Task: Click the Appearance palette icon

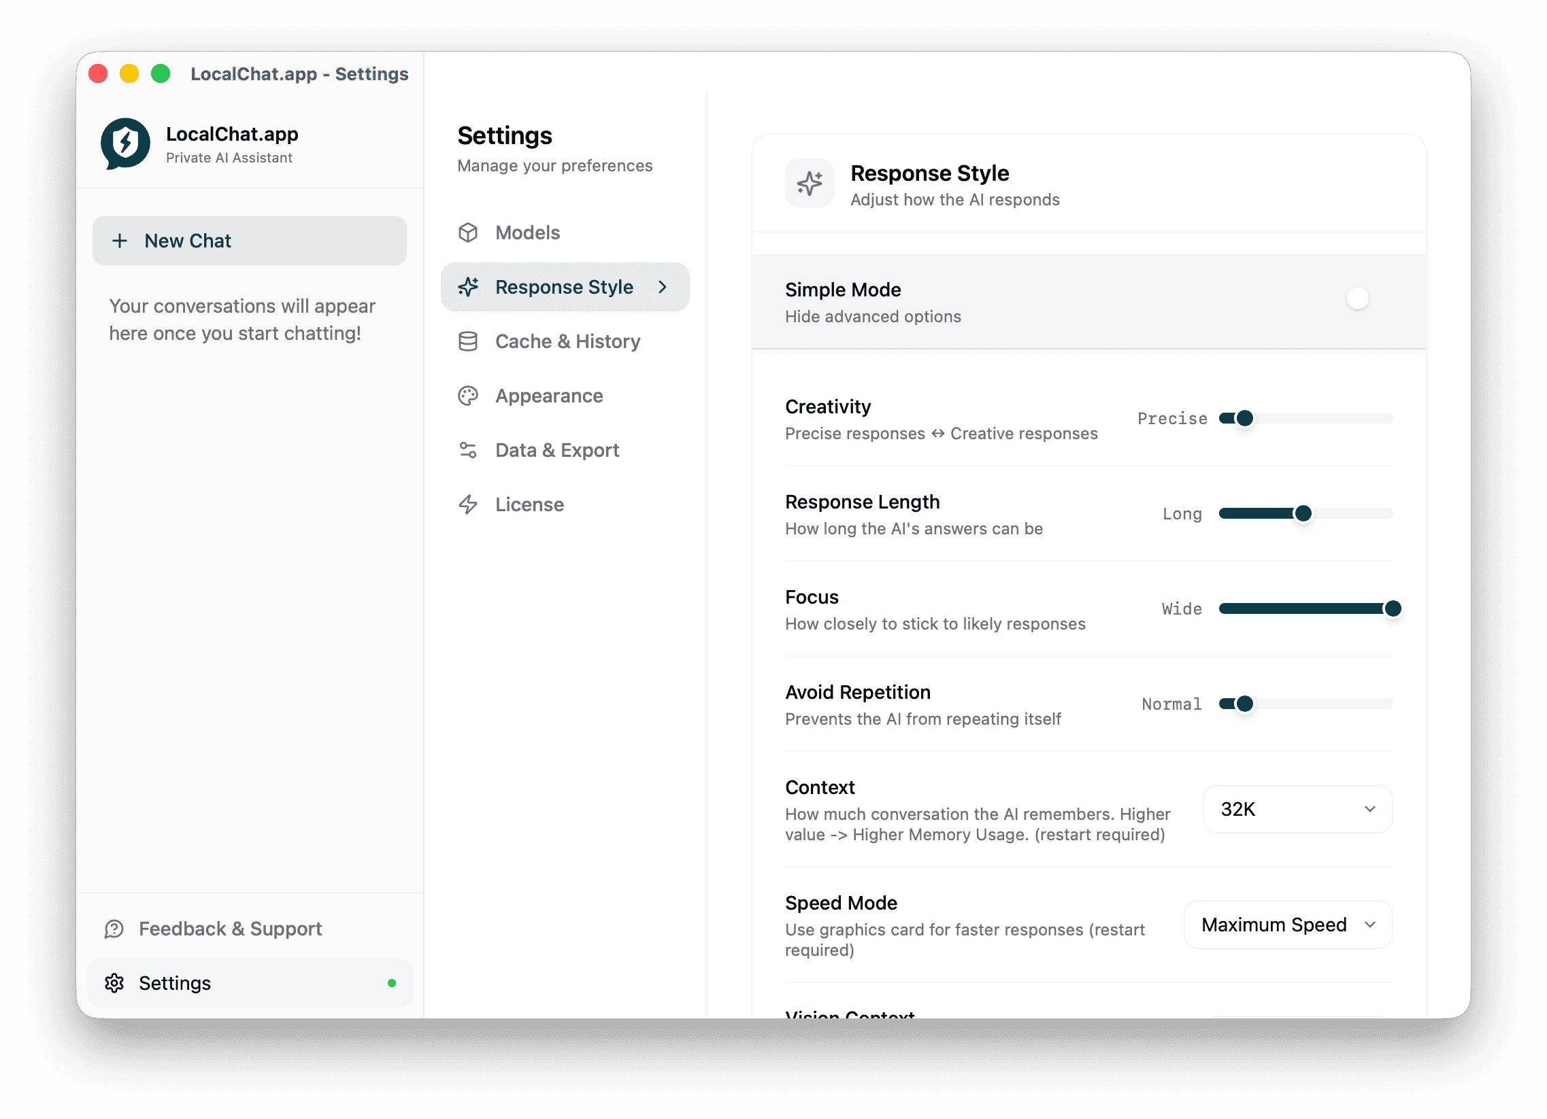Action: 468,396
